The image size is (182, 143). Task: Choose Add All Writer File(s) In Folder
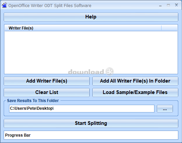(135, 81)
